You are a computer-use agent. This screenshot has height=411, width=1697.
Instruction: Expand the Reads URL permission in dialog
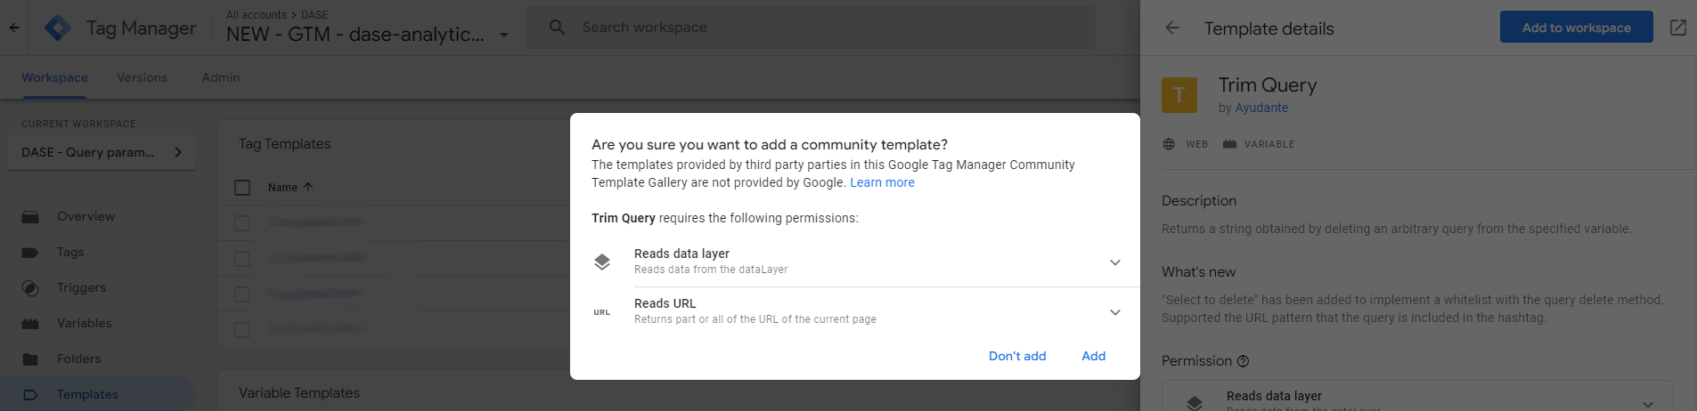tap(1115, 312)
